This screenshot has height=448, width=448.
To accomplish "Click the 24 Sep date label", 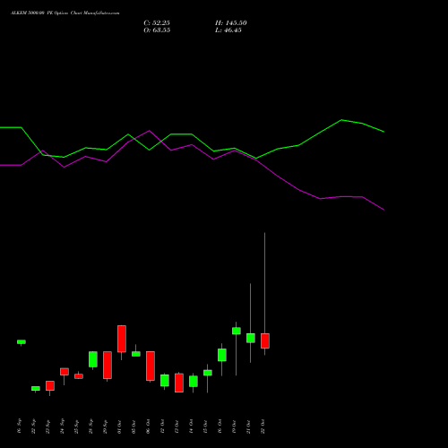I will [63, 426].
